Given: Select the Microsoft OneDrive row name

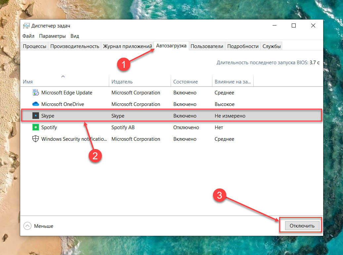Looking at the screenshot, I should [x=63, y=104].
